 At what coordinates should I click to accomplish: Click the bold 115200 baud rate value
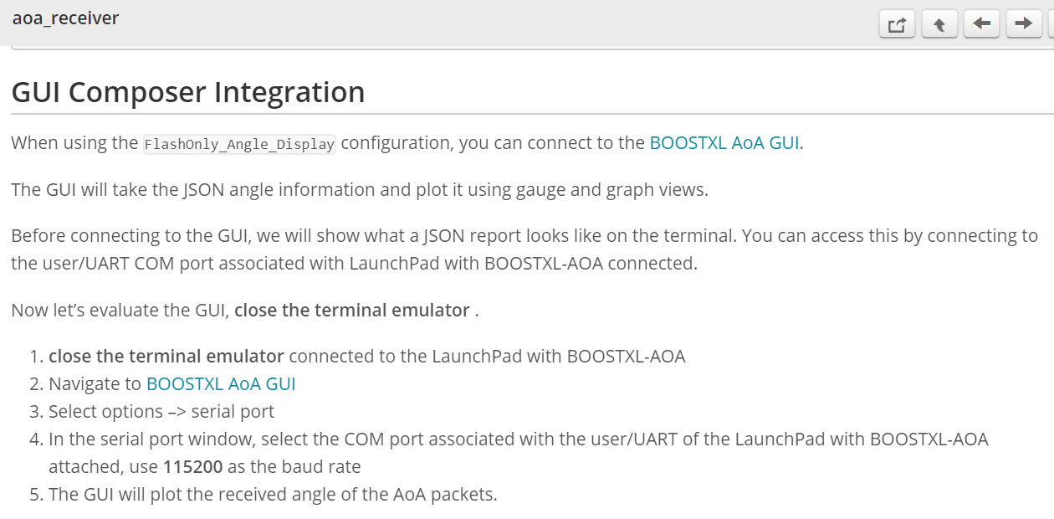click(x=192, y=467)
